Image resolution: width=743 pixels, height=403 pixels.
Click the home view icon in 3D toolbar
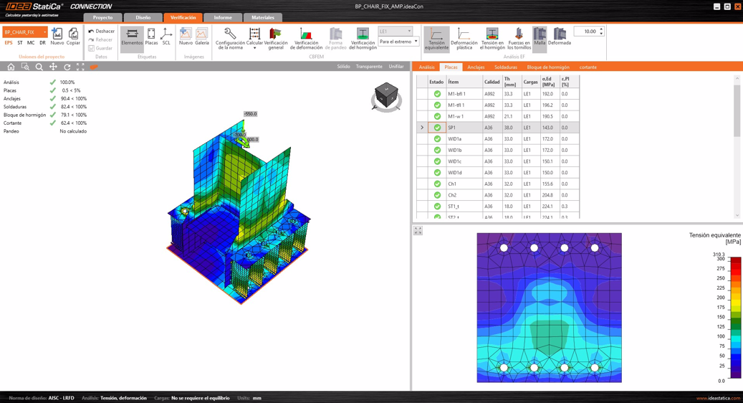[x=11, y=67]
